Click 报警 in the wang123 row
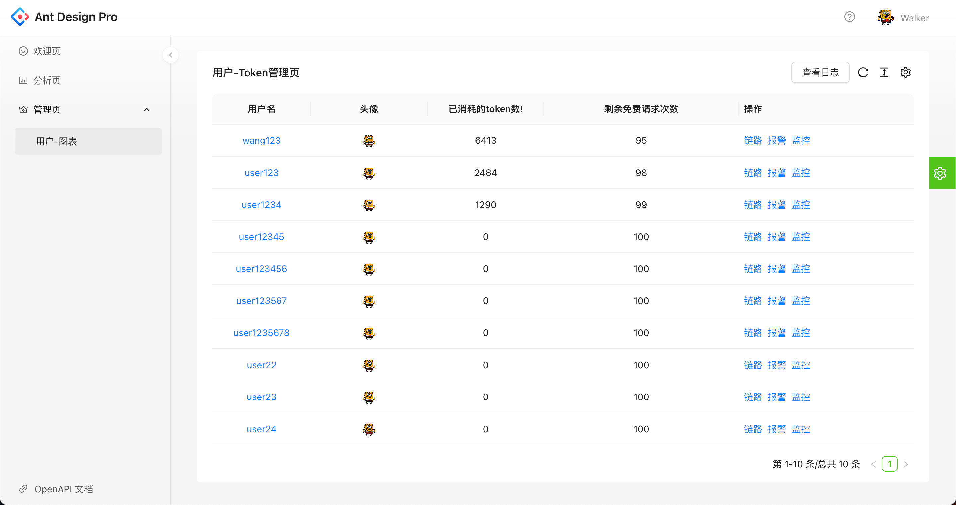956x505 pixels. click(x=777, y=141)
